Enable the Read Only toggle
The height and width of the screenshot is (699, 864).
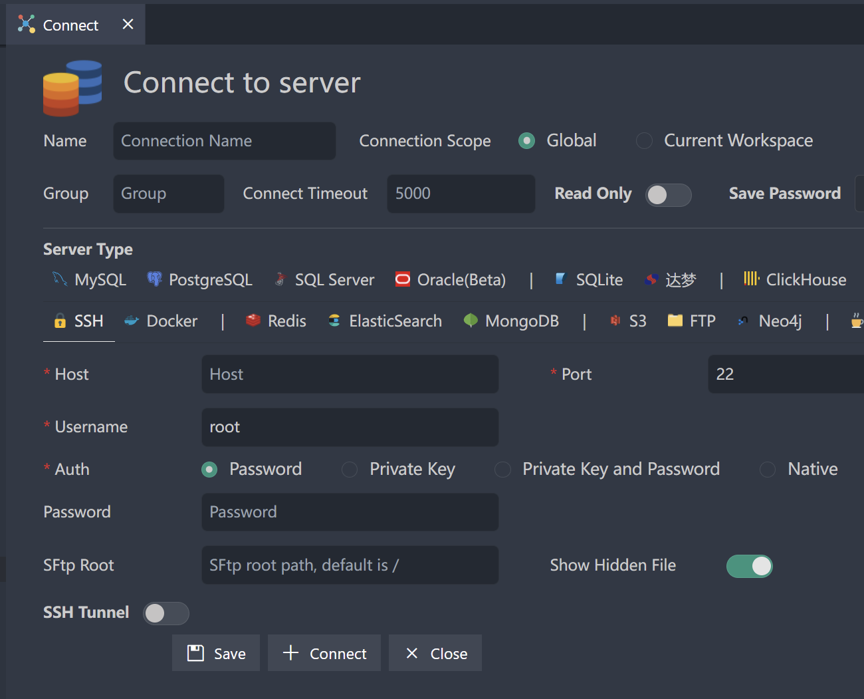click(669, 195)
